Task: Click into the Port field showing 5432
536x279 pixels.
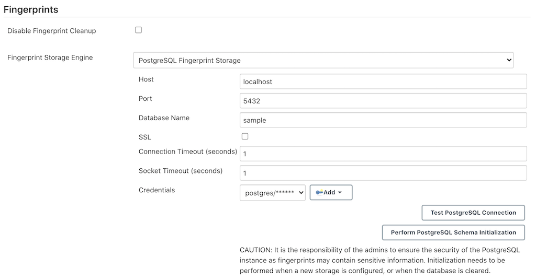Action: coord(383,101)
